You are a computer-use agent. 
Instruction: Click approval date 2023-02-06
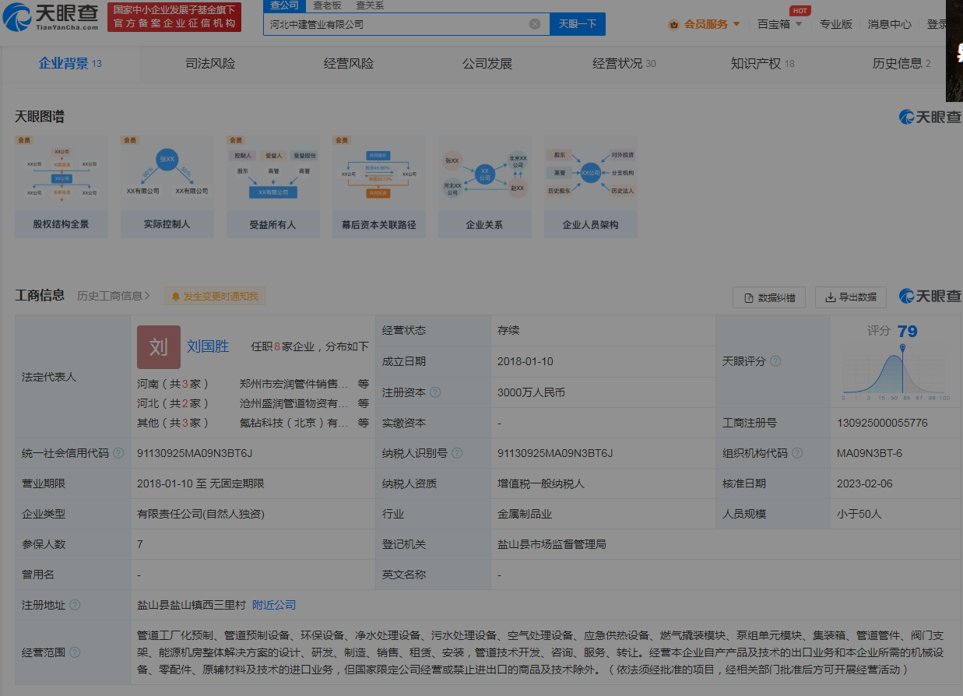(x=864, y=483)
